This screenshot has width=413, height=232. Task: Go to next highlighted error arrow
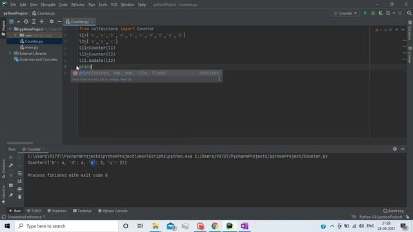click(403, 30)
